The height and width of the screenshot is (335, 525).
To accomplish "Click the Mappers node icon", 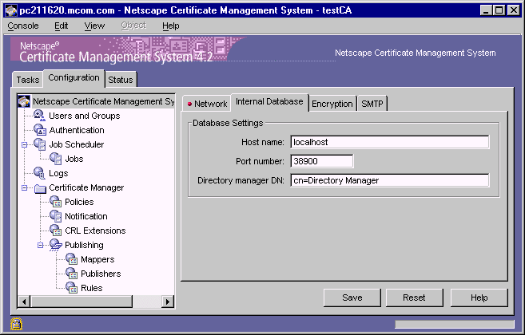I will [72, 259].
